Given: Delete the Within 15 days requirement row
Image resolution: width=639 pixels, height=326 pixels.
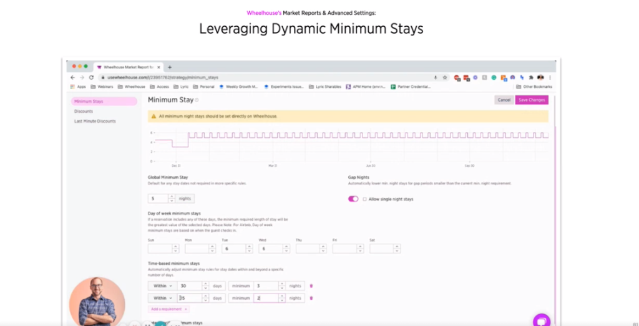Looking at the screenshot, I should click(x=311, y=299).
